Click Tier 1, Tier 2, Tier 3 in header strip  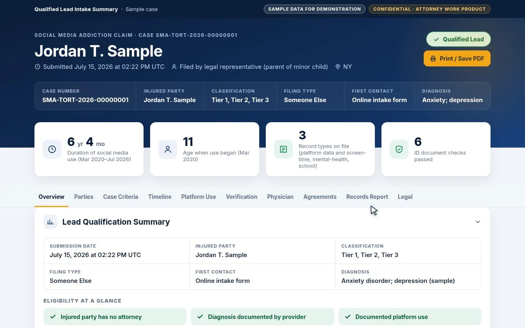[x=240, y=100]
